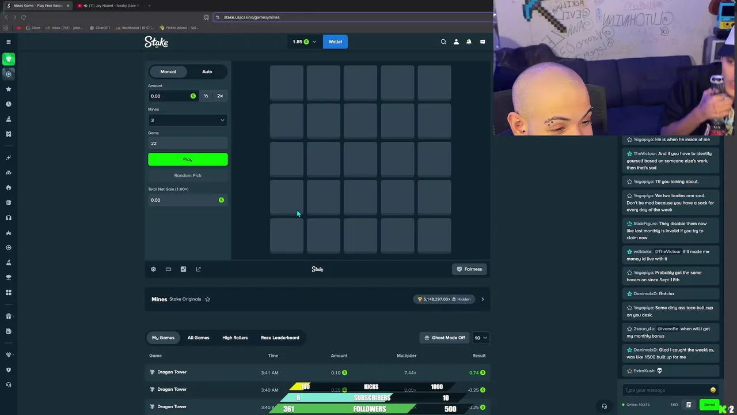Screen dimensions: 737x415
Task: Click the Gems count field
Action: (x=188, y=144)
